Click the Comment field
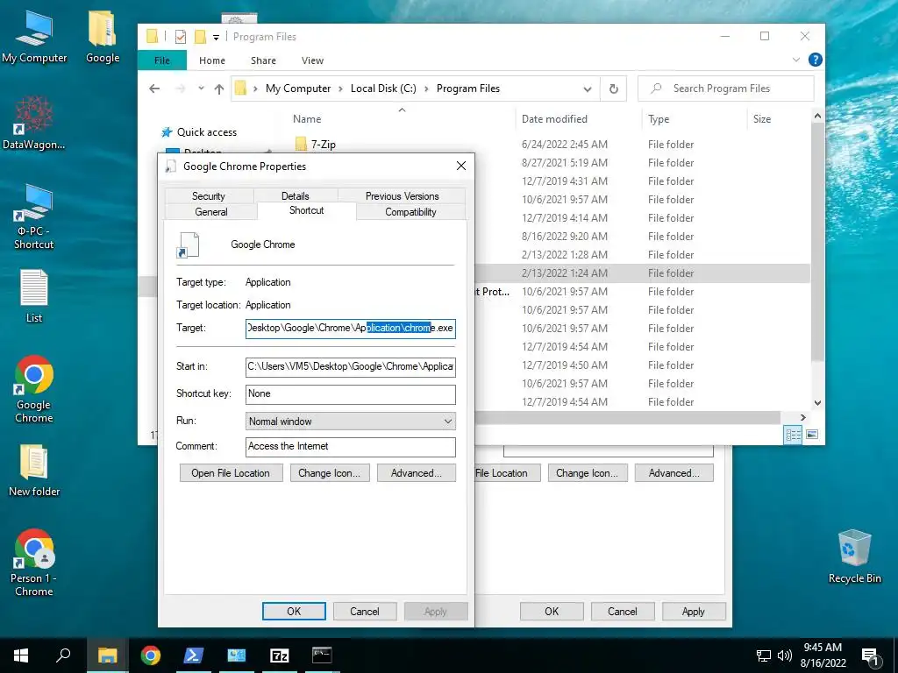898x673 pixels. (351, 446)
